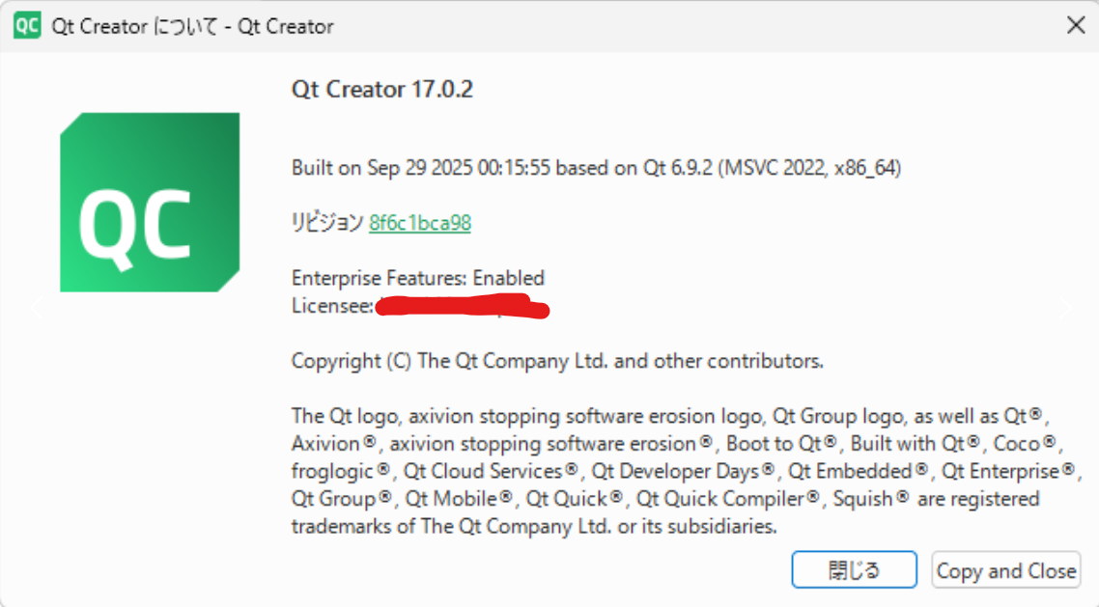The width and height of the screenshot is (1099, 607).
Task: Close the About Qt Creator dialog window
Action: pos(1075,26)
